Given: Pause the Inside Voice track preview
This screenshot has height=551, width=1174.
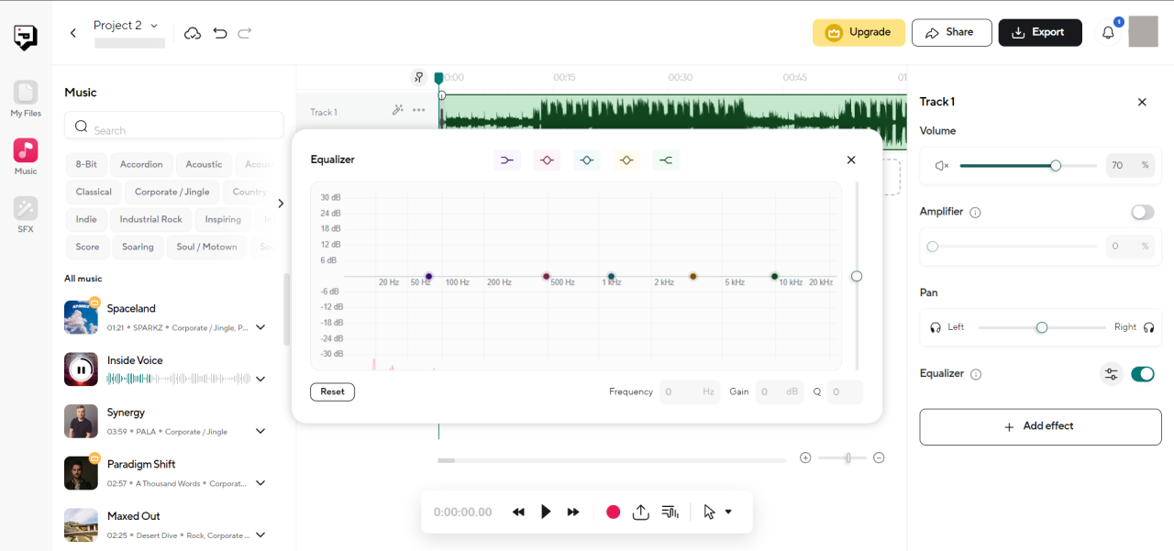Looking at the screenshot, I should tap(81, 369).
